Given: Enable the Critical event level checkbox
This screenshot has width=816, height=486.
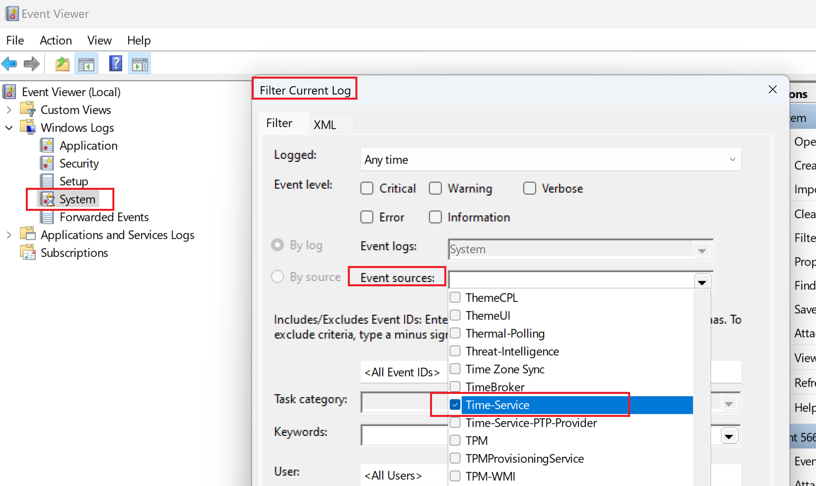Looking at the screenshot, I should (x=367, y=188).
